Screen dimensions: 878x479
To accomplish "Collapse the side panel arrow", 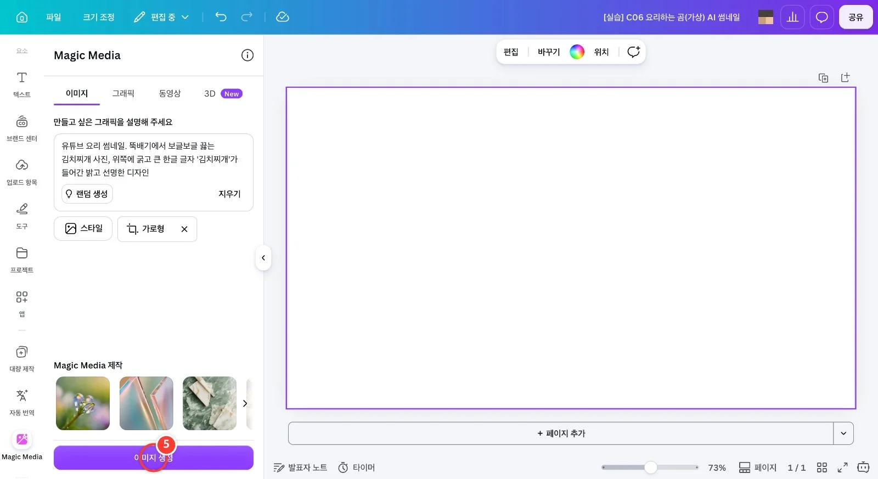I will (x=263, y=258).
